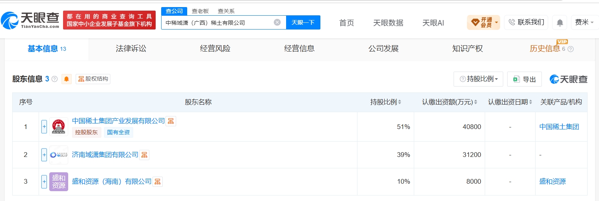This screenshot has width=599, height=201.
Task: Click the notification bell icon in header
Action: 560,22
